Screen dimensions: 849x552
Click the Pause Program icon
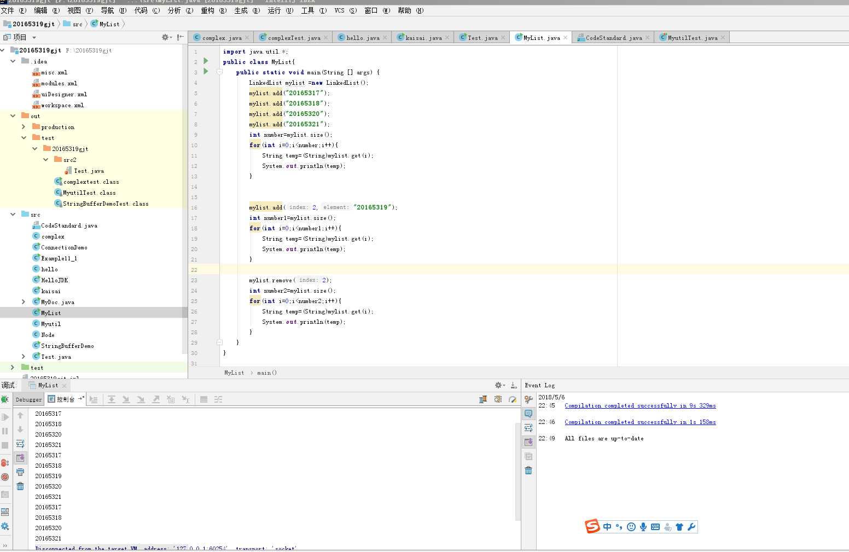pyautogui.click(x=5, y=431)
